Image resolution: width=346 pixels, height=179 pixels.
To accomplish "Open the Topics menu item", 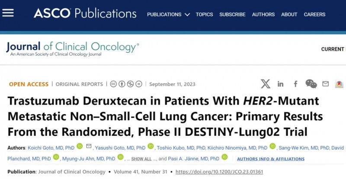I will point(204,14).
